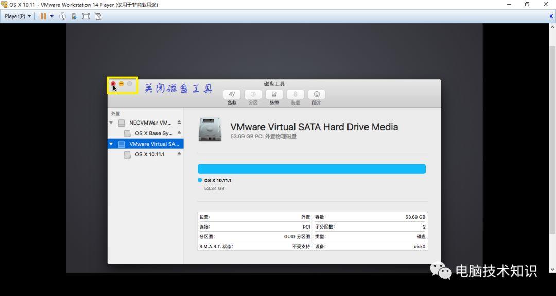Open the dropdown next to the pause button
The image size is (556, 296).
click(x=52, y=16)
